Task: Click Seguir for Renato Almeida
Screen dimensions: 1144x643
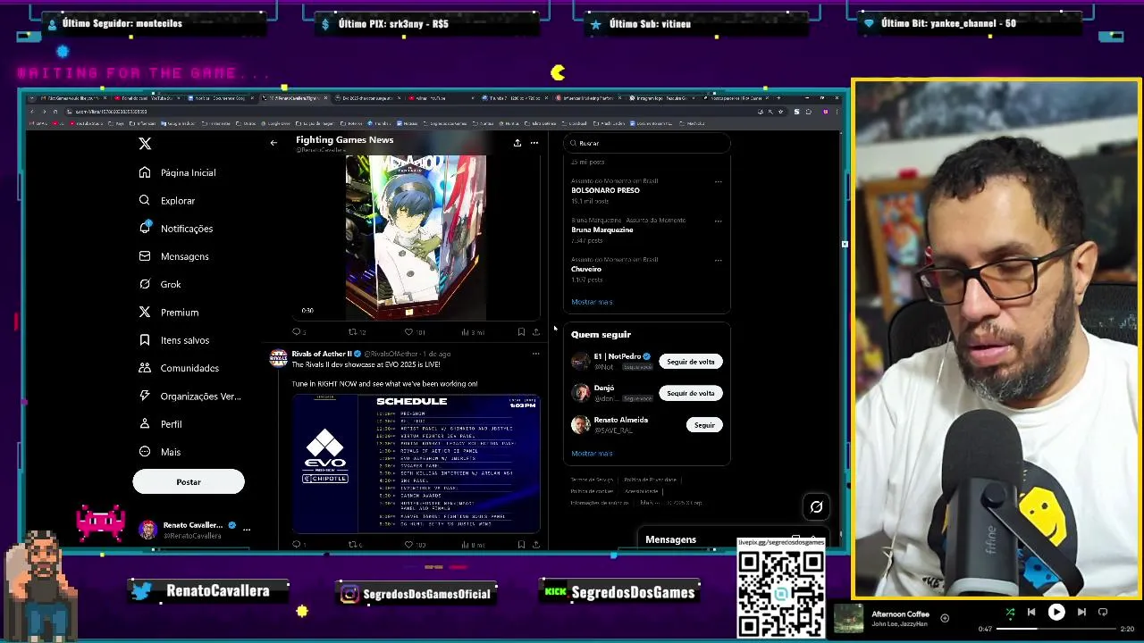Action: coord(704,425)
